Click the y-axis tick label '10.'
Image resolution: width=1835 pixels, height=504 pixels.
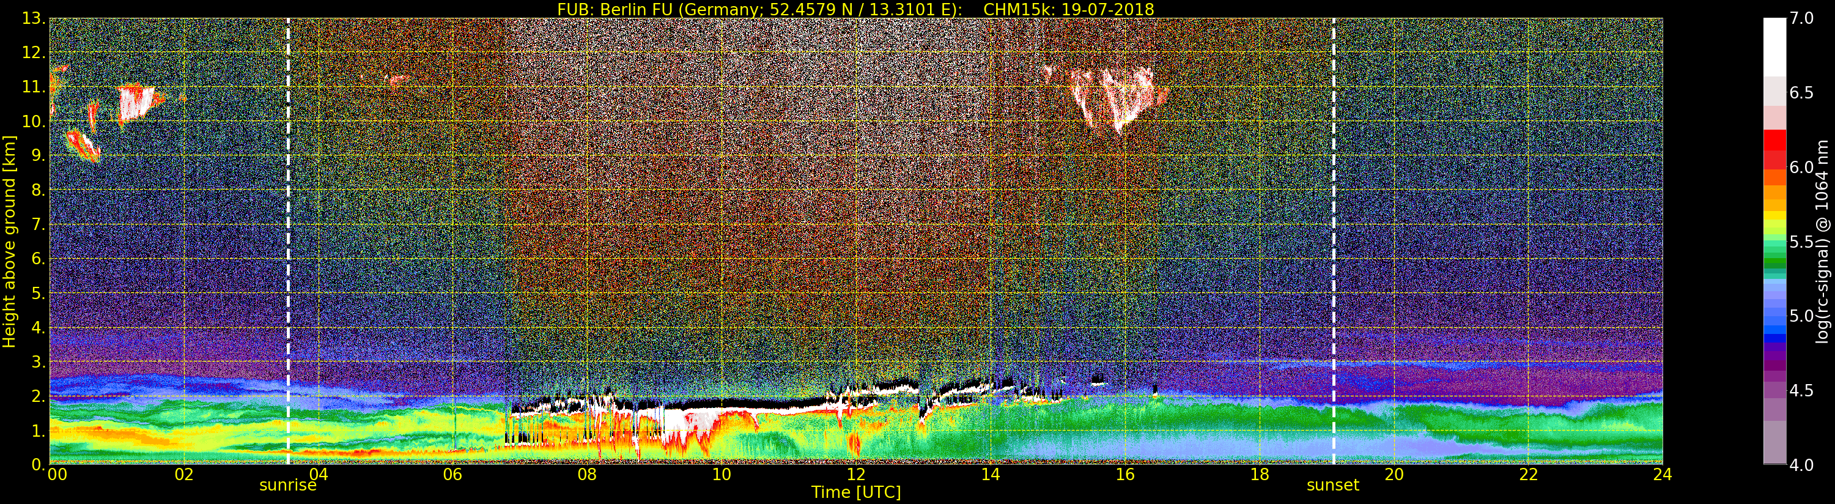pyautogui.click(x=33, y=121)
